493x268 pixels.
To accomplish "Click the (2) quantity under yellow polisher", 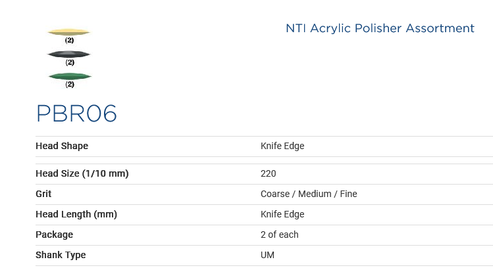I will pyautogui.click(x=69, y=40).
